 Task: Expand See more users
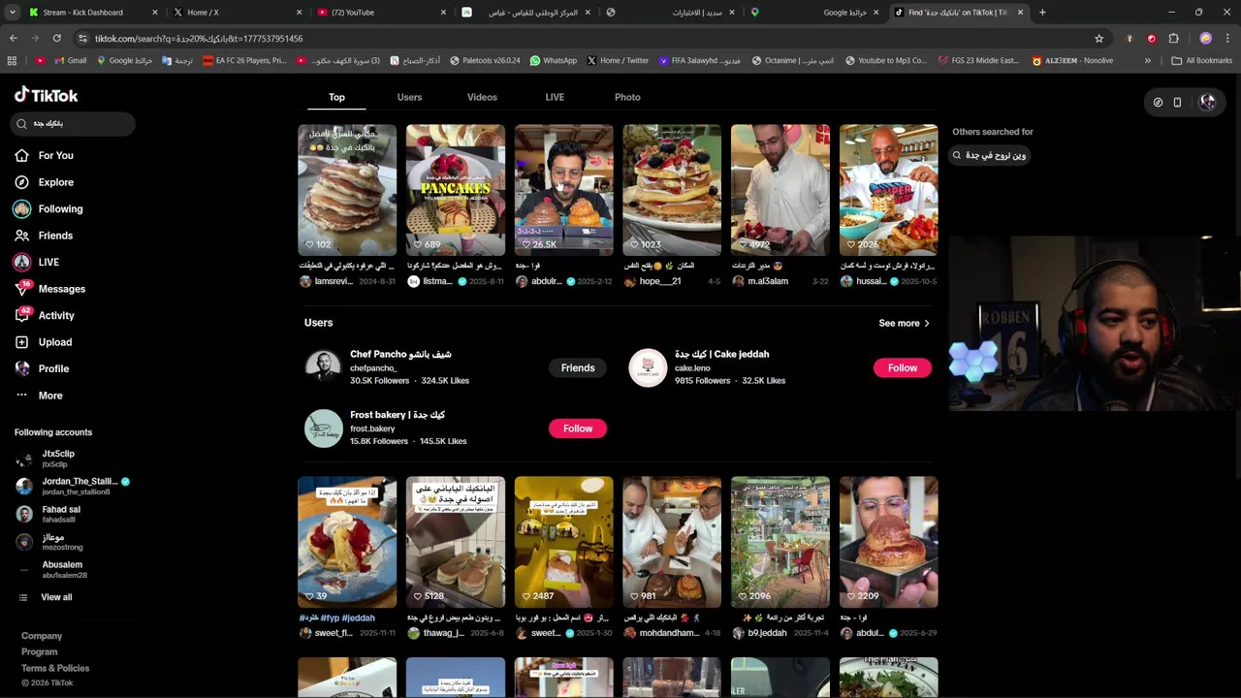click(x=904, y=323)
